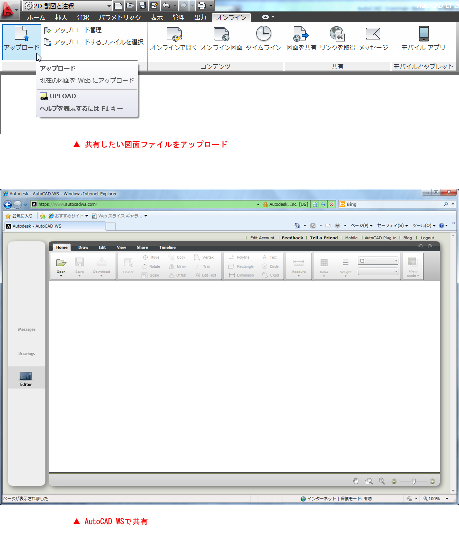The image size is (459, 544).
Task: Click the Internet Explorer address bar
Action: point(146,204)
